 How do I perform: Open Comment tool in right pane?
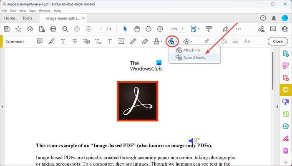click(286, 90)
